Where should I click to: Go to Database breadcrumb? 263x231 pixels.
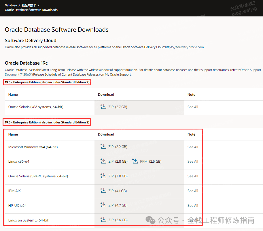[11, 5]
